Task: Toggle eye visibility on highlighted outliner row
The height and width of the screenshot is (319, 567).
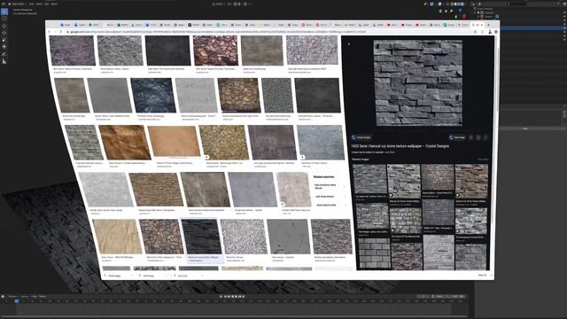Action: point(564,27)
